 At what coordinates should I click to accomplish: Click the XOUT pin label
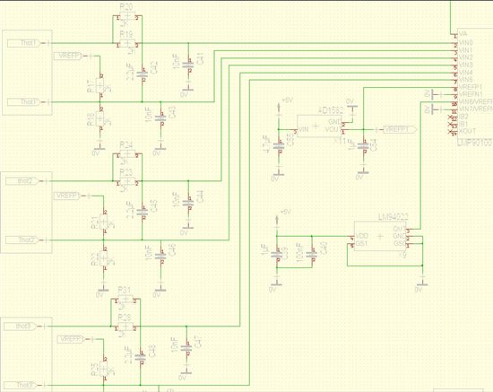coord(468,131)
